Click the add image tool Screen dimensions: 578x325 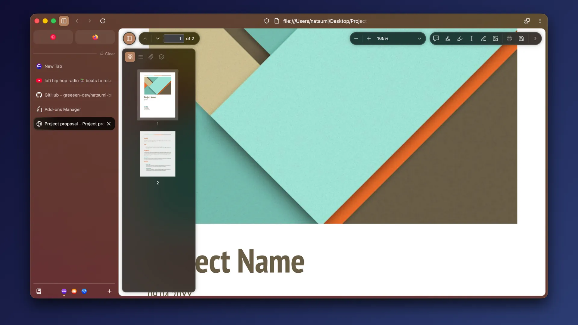coord(495,39)
